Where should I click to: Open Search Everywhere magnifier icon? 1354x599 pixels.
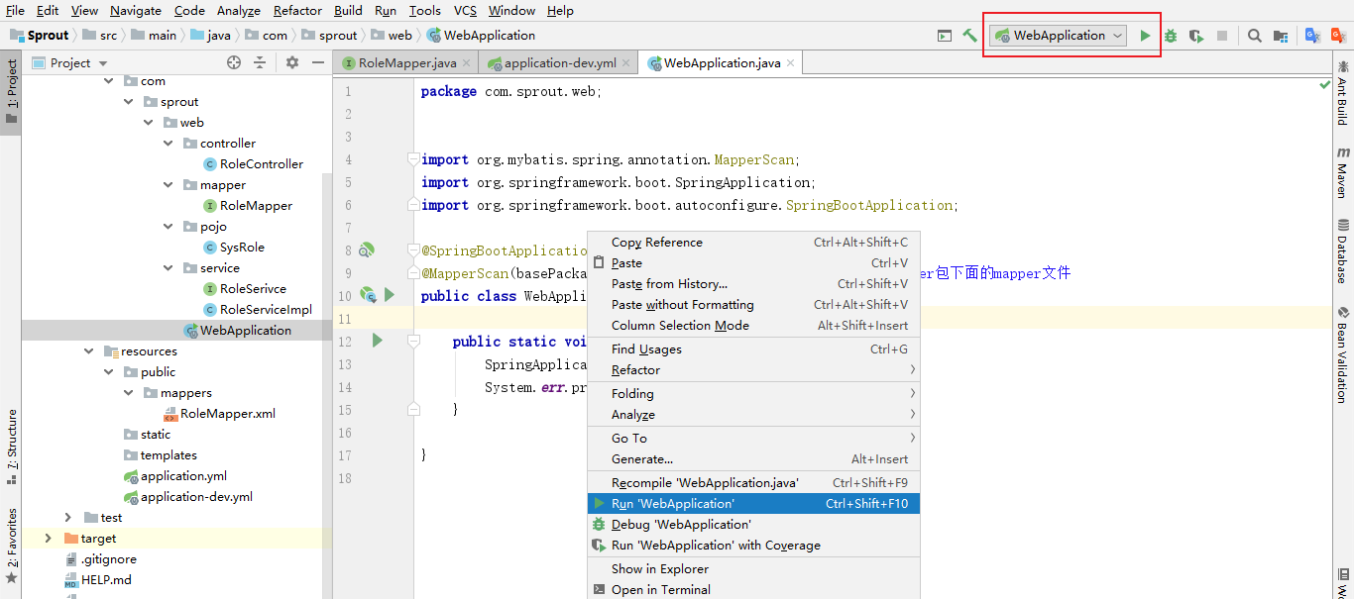1254,36
